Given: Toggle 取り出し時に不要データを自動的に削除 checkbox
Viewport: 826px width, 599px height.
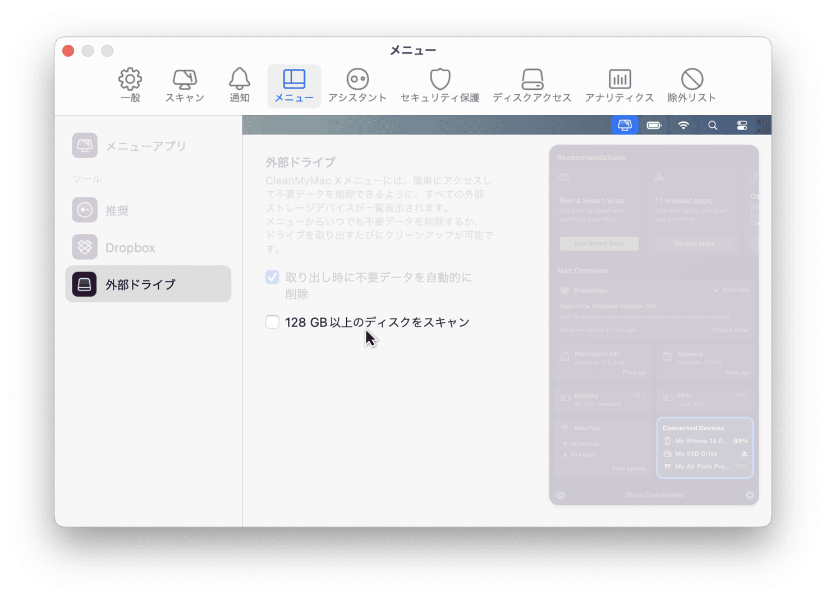Looking at the screenshot, I should pyautogui.click(x=272, y=277).
